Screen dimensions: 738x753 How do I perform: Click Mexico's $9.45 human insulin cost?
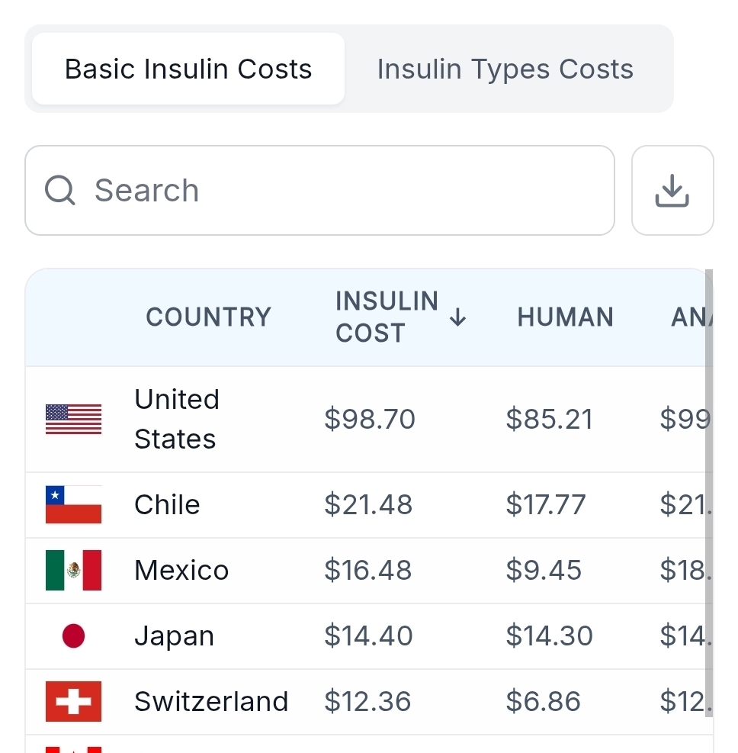click(544, 571)
